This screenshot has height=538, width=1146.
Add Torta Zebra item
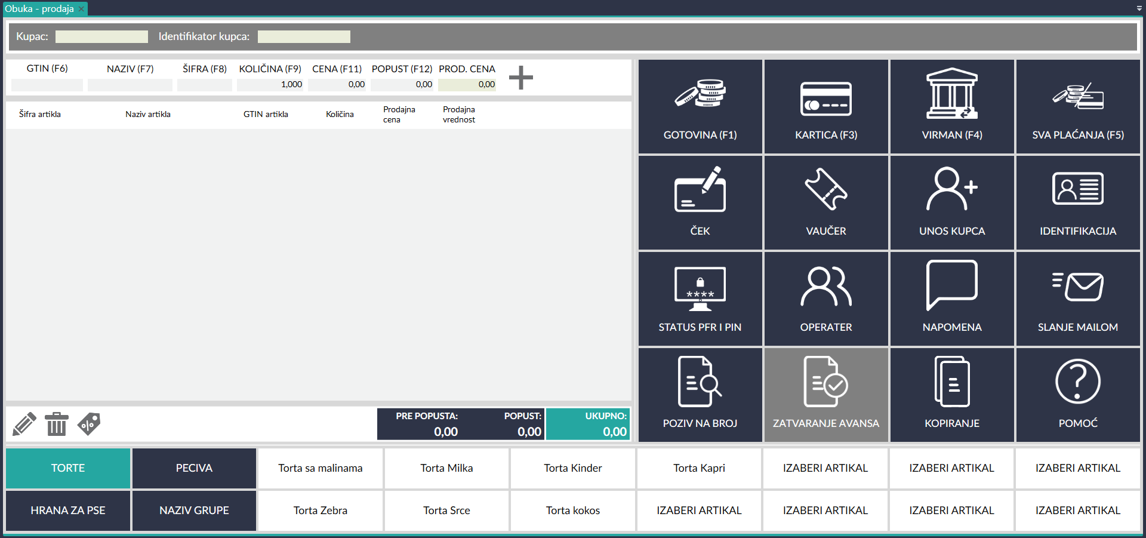[321, 511]
